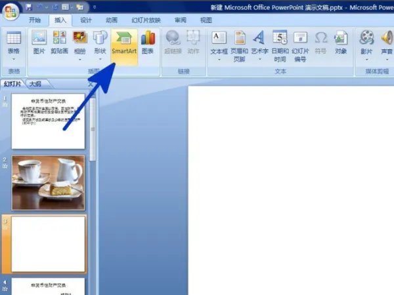Insert 日期和时间 date and time

tap(280, 45)
